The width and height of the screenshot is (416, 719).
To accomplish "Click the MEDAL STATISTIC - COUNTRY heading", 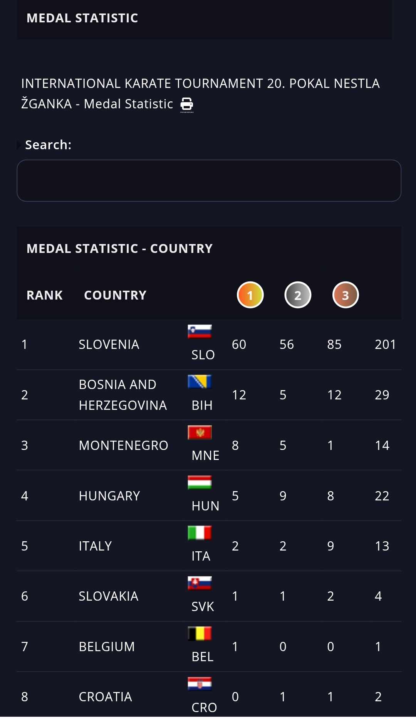I will point(119,249).
